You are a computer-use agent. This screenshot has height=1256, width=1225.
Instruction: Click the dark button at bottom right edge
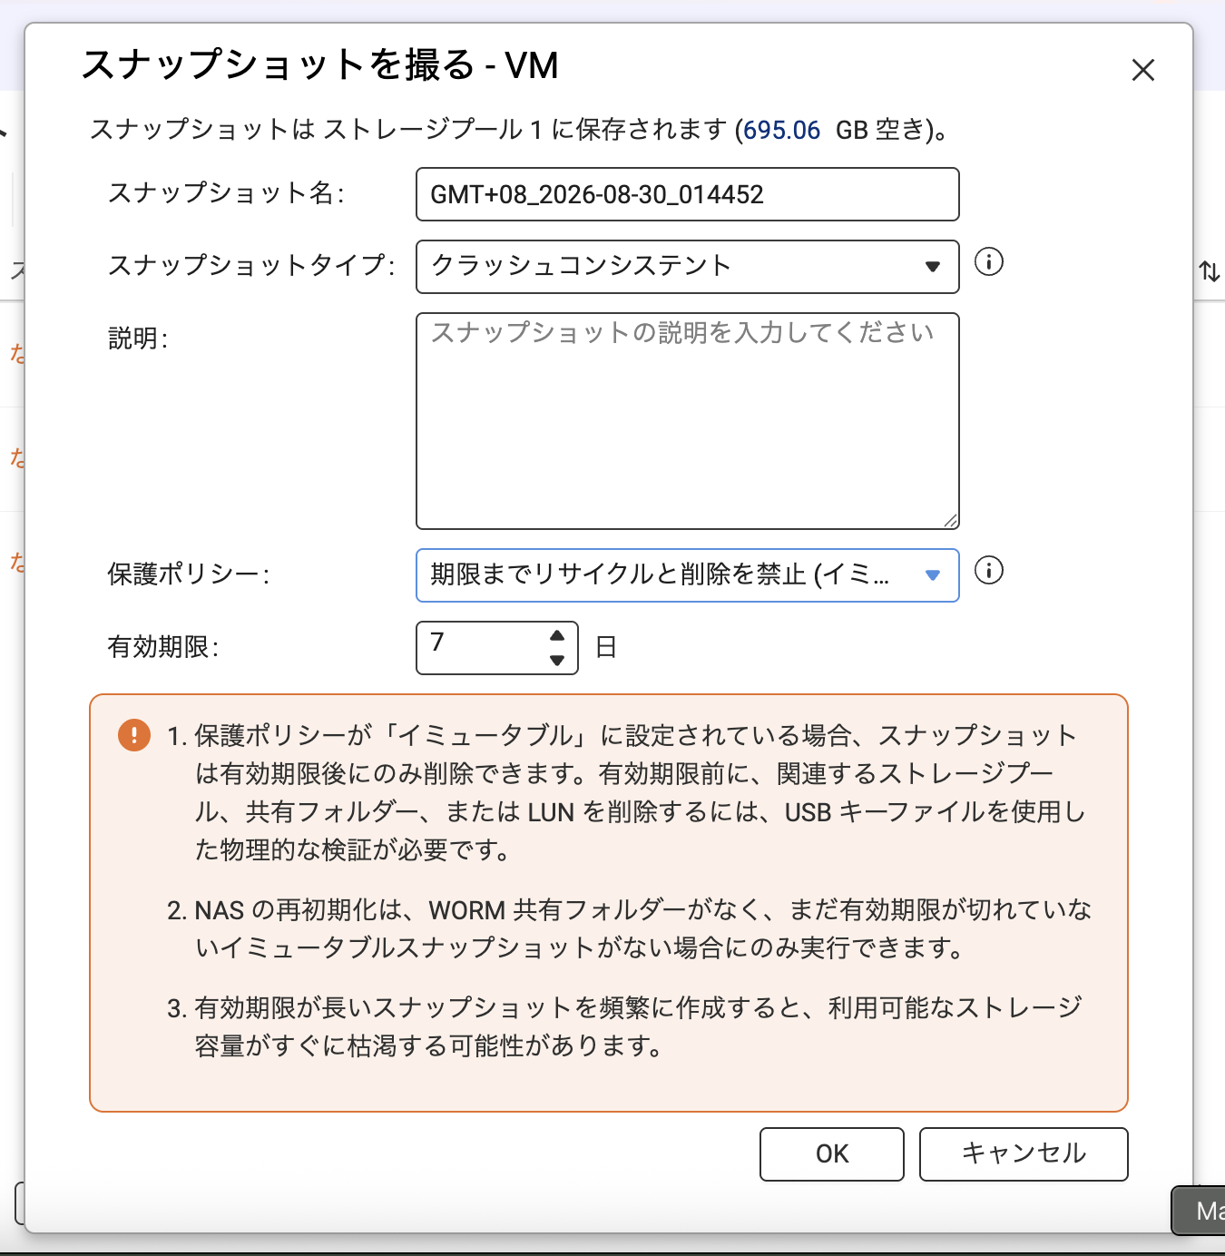coord(1199,1211)
